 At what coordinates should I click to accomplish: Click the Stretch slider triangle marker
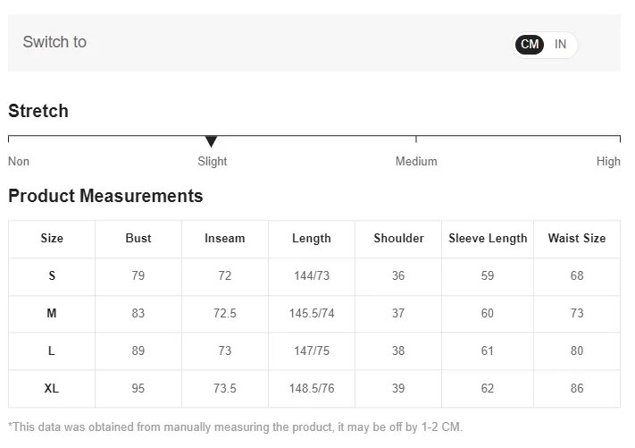coord(211,141)
